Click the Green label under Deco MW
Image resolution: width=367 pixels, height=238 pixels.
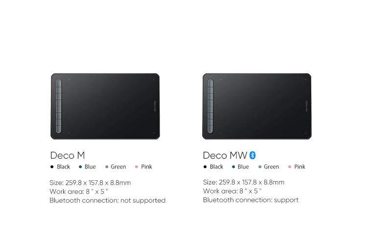tap(272, 167)
